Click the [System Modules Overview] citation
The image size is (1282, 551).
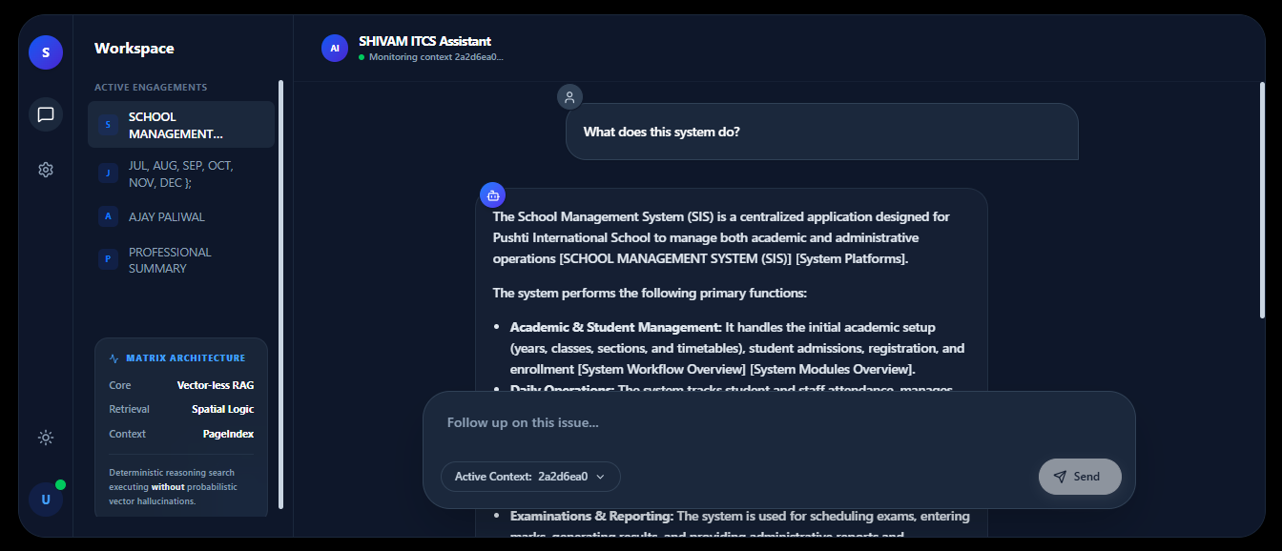(833, 369)
